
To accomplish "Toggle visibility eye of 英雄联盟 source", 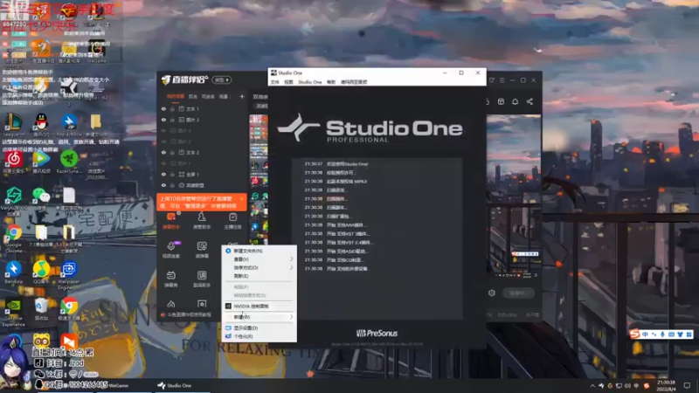I will [x=163, y=185].
